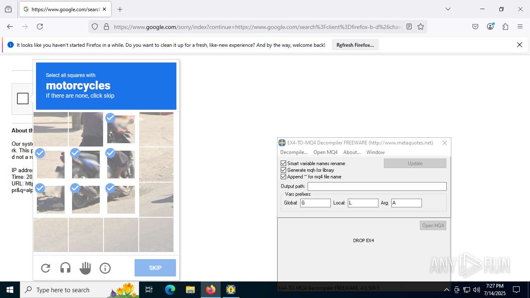Click the google.com address bar URL
The image size is (530, 298).
pyautogui.click(x=258, y=27)
